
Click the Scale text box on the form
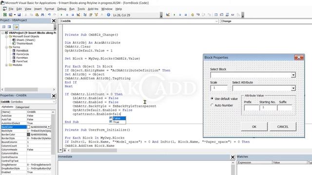pos(219,88)
